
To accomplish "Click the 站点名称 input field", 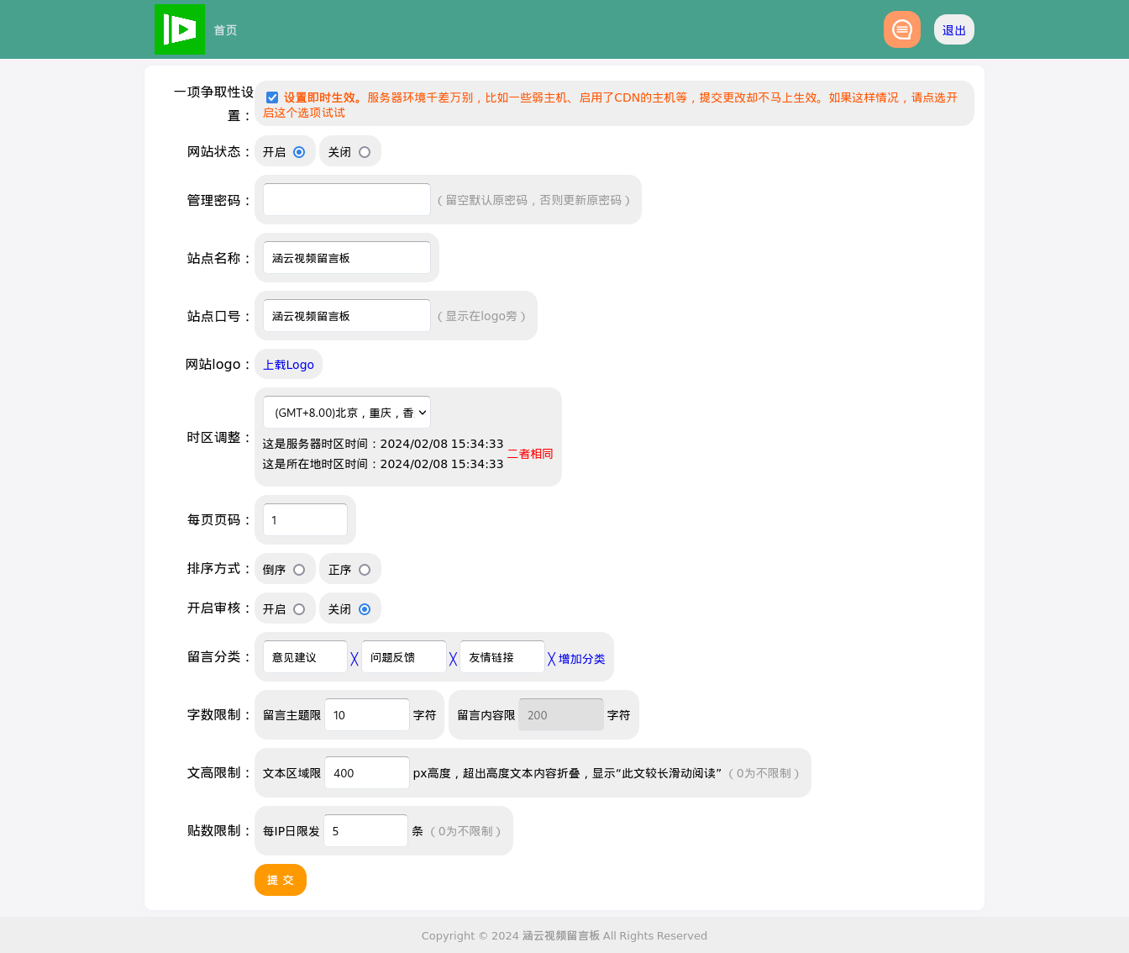I will point(347,258).
